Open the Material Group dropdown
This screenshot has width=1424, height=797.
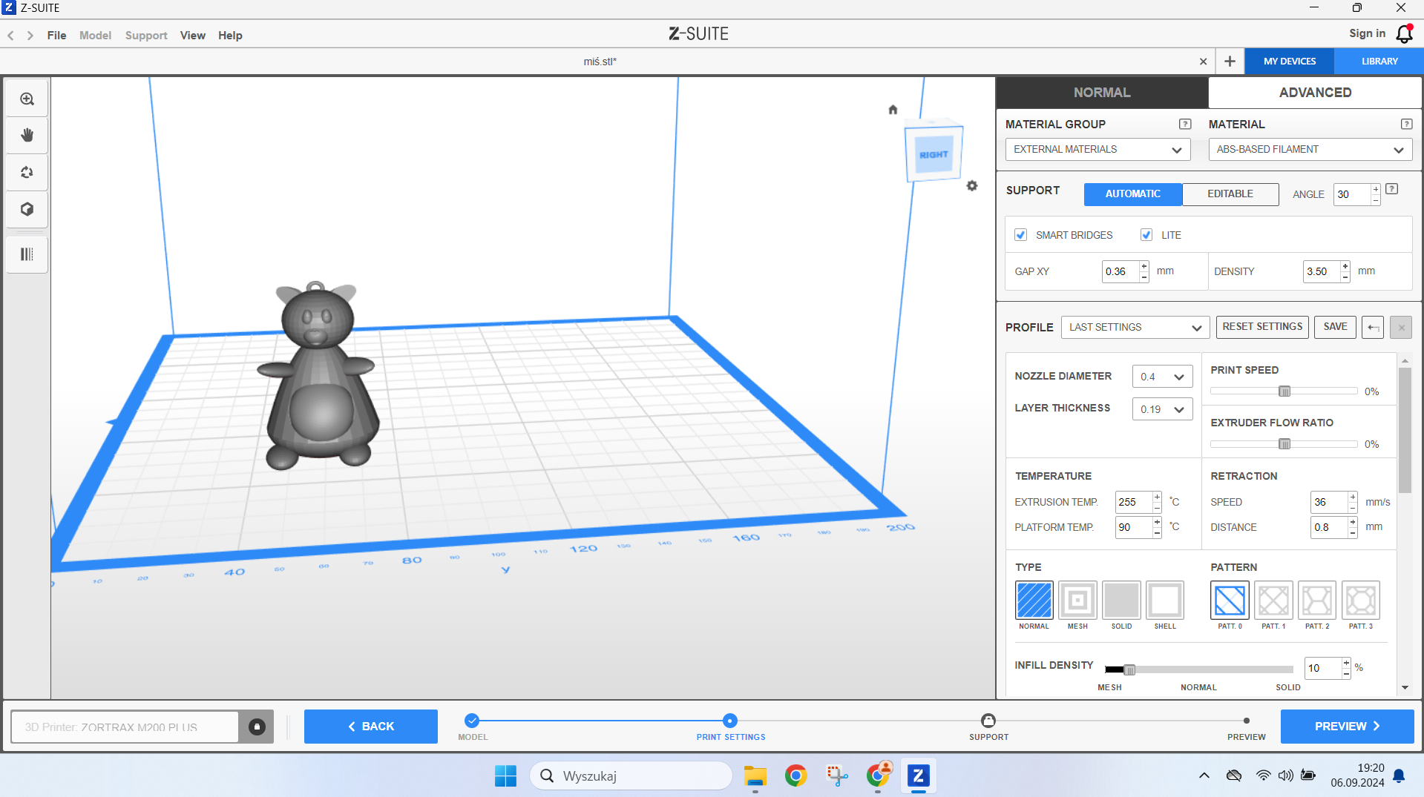pos(1097,150)
